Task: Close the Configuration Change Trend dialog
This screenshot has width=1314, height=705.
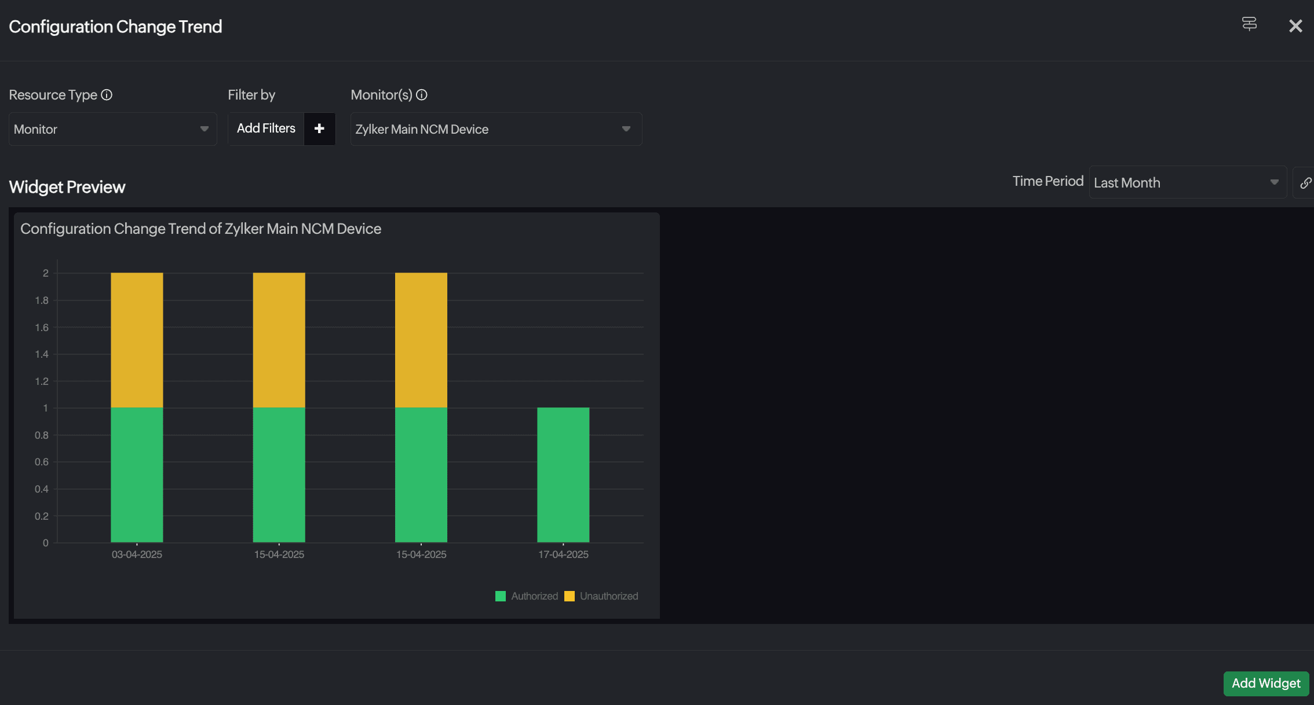Action: 1295,26
